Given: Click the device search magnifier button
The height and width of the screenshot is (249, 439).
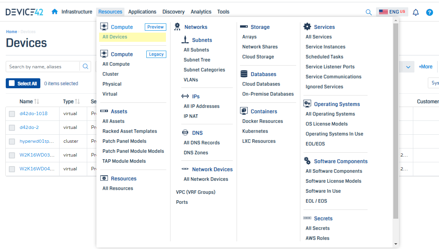Looking at the screenshot, I should click(x=85, y=67).
